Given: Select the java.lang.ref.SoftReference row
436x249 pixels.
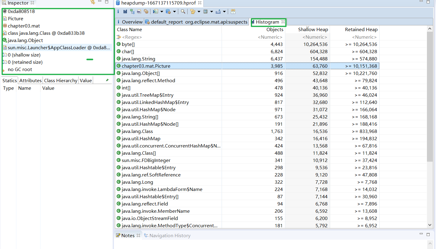Looking at the screenshot, I should pyautogui.click(x=247, y=175).
